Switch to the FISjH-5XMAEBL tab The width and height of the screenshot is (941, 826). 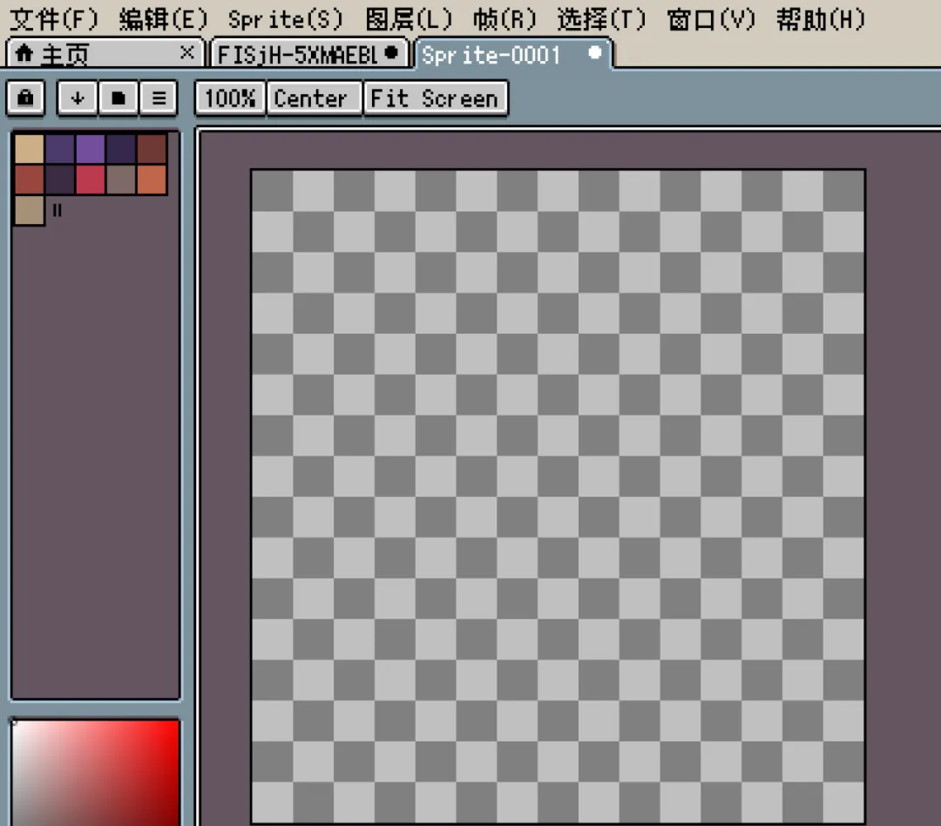tap(309, 54)
